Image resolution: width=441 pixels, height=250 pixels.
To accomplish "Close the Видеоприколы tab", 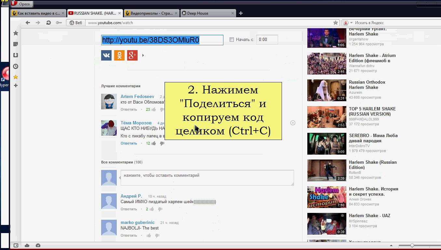I will pyautogui.click(x=176, y=13).
